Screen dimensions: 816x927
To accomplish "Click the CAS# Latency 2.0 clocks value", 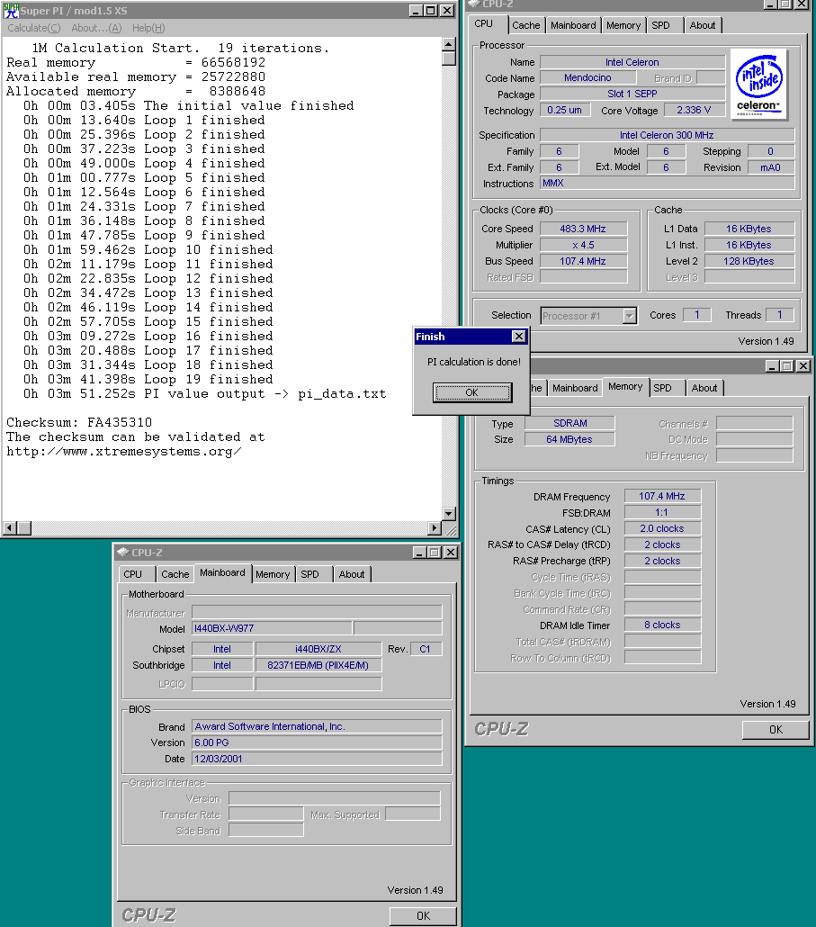I will point(662,528).
